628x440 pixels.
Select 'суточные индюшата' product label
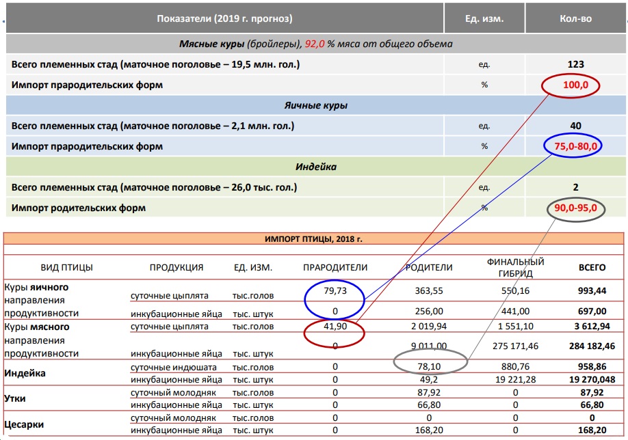(x=174, y=367)
